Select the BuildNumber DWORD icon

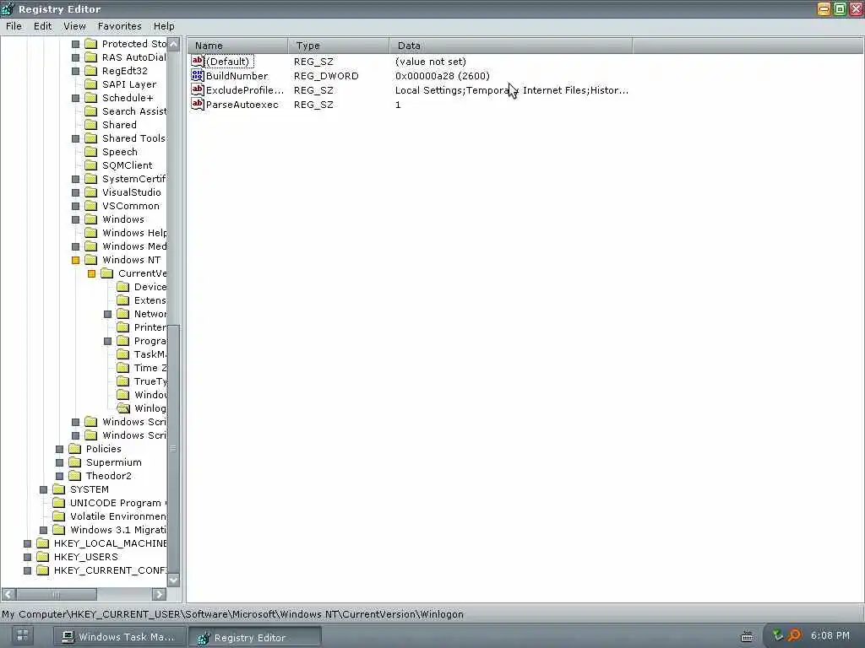[x=198, y=75]
